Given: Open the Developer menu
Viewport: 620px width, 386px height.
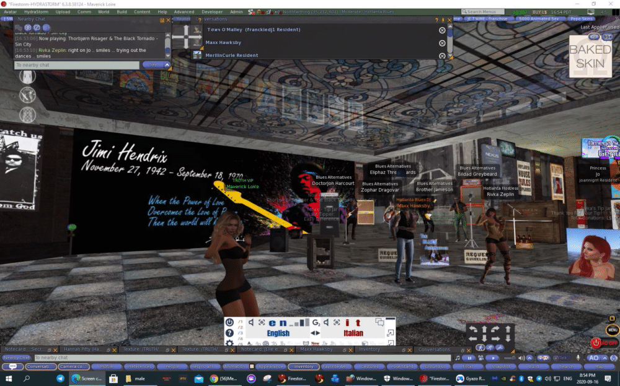Looking at the screenshot, I should (212, 12).
